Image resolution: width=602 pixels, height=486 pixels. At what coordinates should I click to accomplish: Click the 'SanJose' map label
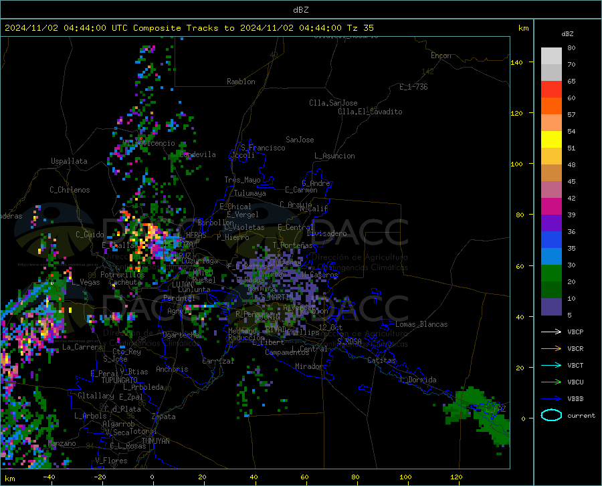[x=300, y=140]
